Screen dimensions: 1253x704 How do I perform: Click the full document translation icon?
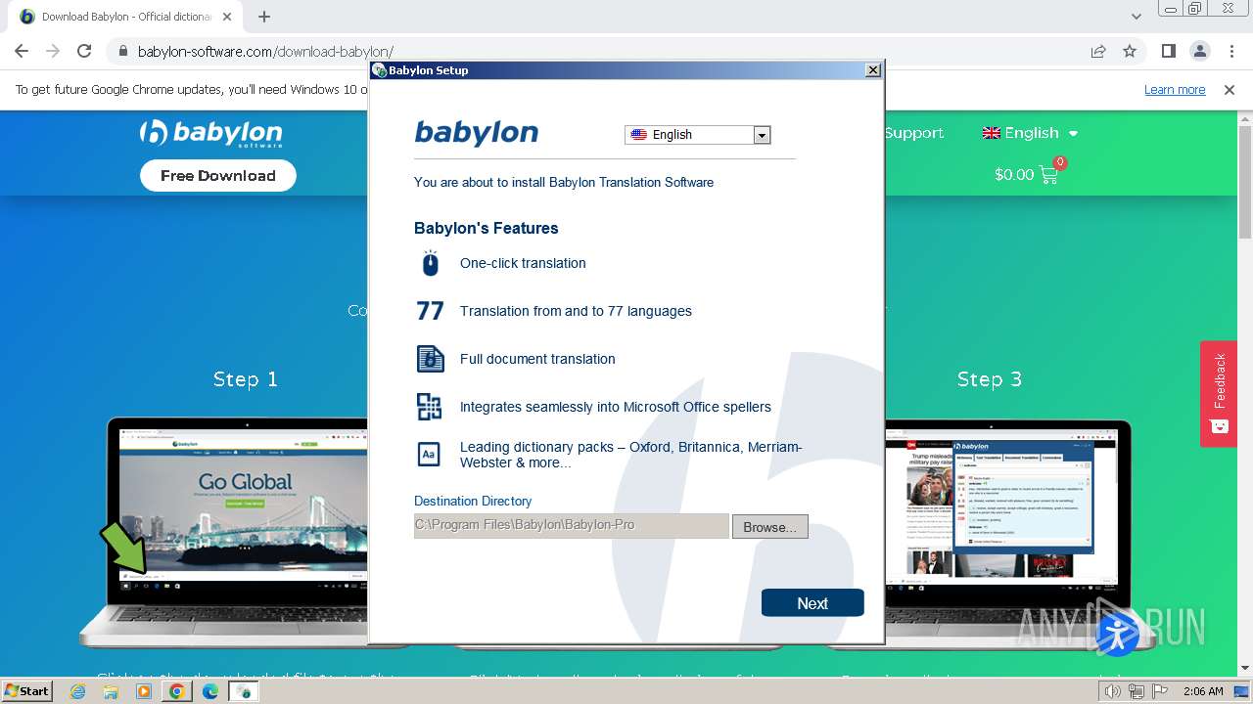tap(430, 359)
